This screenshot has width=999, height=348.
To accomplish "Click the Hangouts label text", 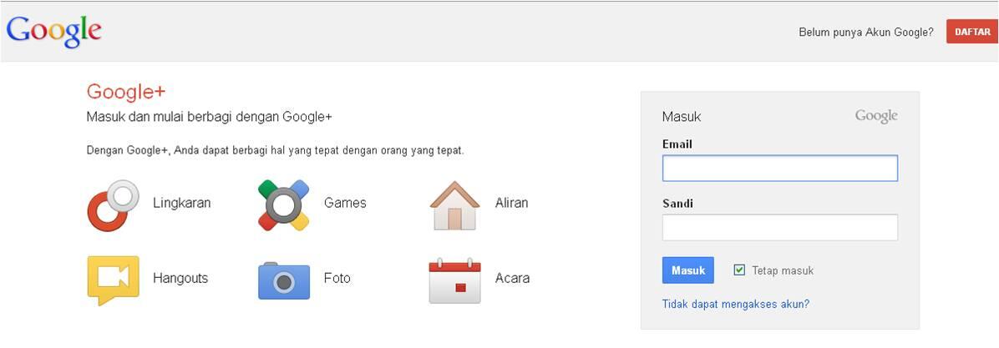I will coord(180,279).
